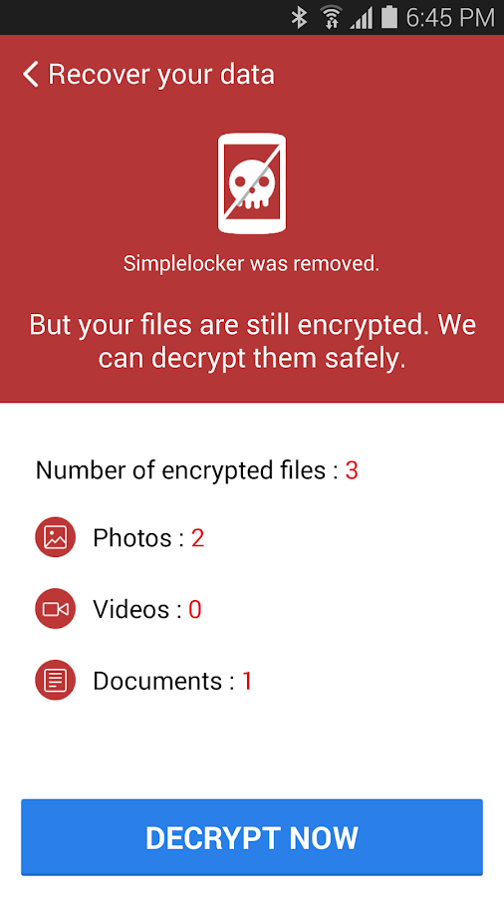Tap the Simplelocker was removed message
Viewport: 504px width, 897px height.
[251, 264]
